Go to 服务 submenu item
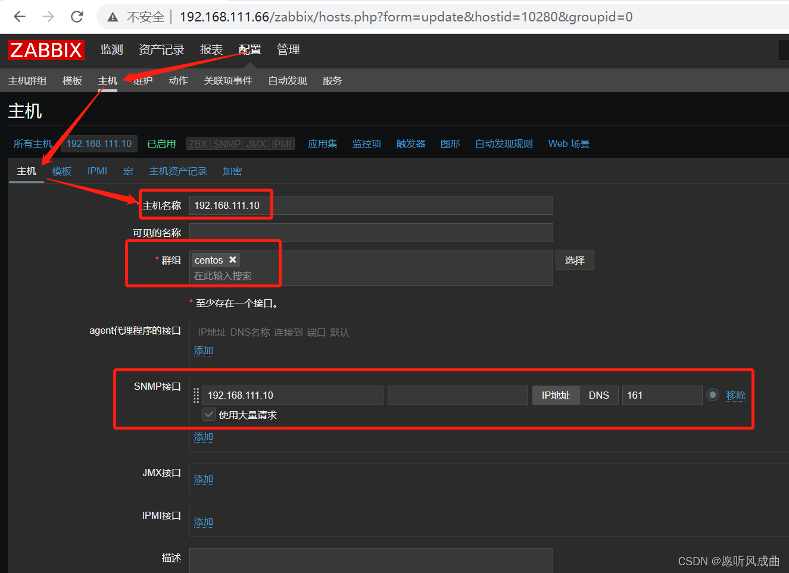789x573 pixels. tap(332, 80)
